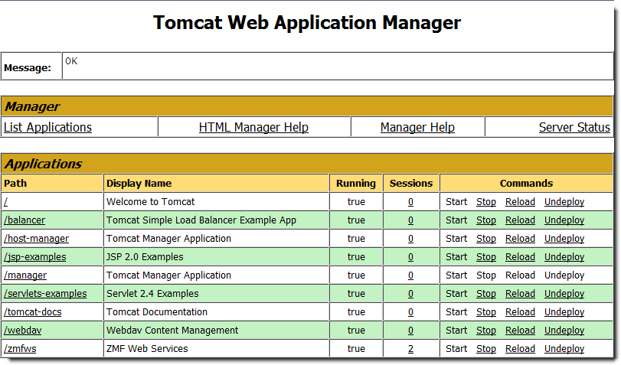Select "Servlet 2.4 Examples" display name text
The height and width of the screenshot is (365, 621).
[152, 294]
